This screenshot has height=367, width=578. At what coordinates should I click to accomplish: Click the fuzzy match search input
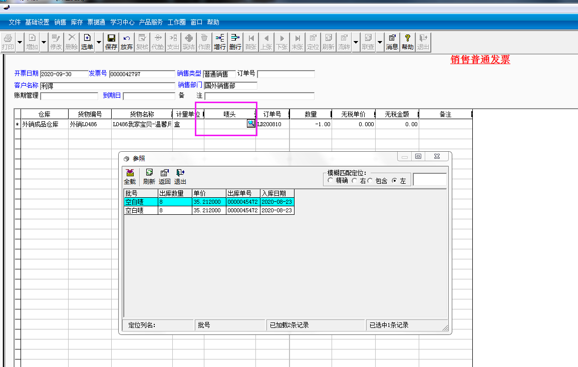pos(430,179)
